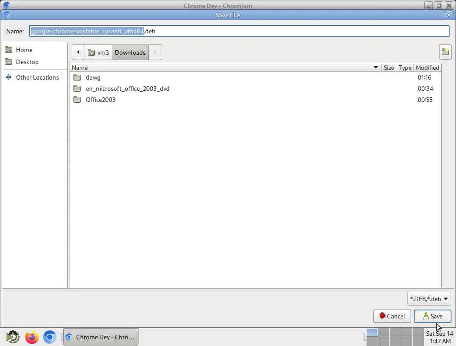Click the taskbar clock showing 1:47 AM
Screen dimensions: 456x346
(x=440, y=337)
